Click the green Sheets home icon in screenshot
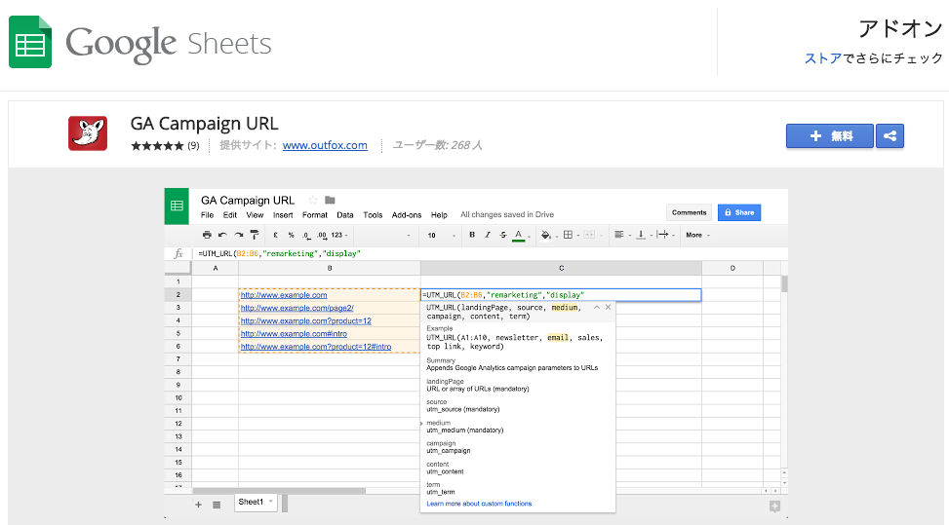The width and height of the screenshot is (949, 525). click(177, 206)
